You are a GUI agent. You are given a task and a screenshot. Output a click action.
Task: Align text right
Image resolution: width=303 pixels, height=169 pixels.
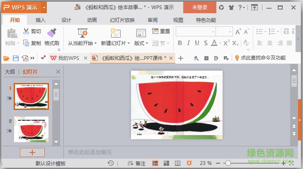tap(280, 43)
